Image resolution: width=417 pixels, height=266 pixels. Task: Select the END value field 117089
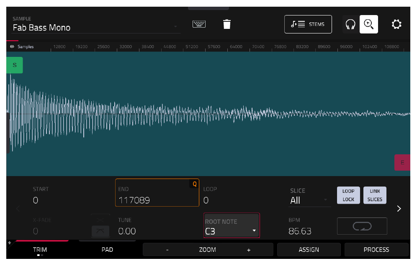click(157, 193)
